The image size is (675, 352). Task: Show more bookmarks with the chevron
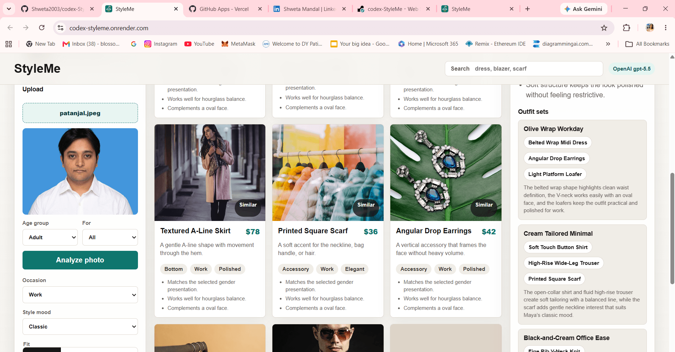pos(608,44)
